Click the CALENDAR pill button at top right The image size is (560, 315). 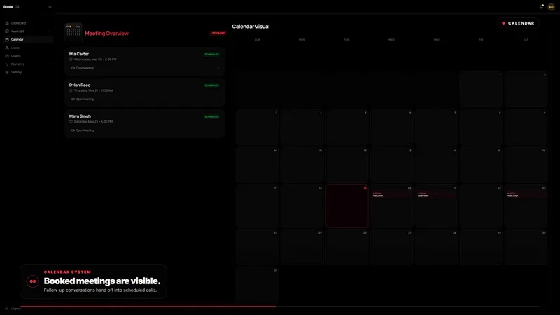pyautogui.click(x=518, y=23)
